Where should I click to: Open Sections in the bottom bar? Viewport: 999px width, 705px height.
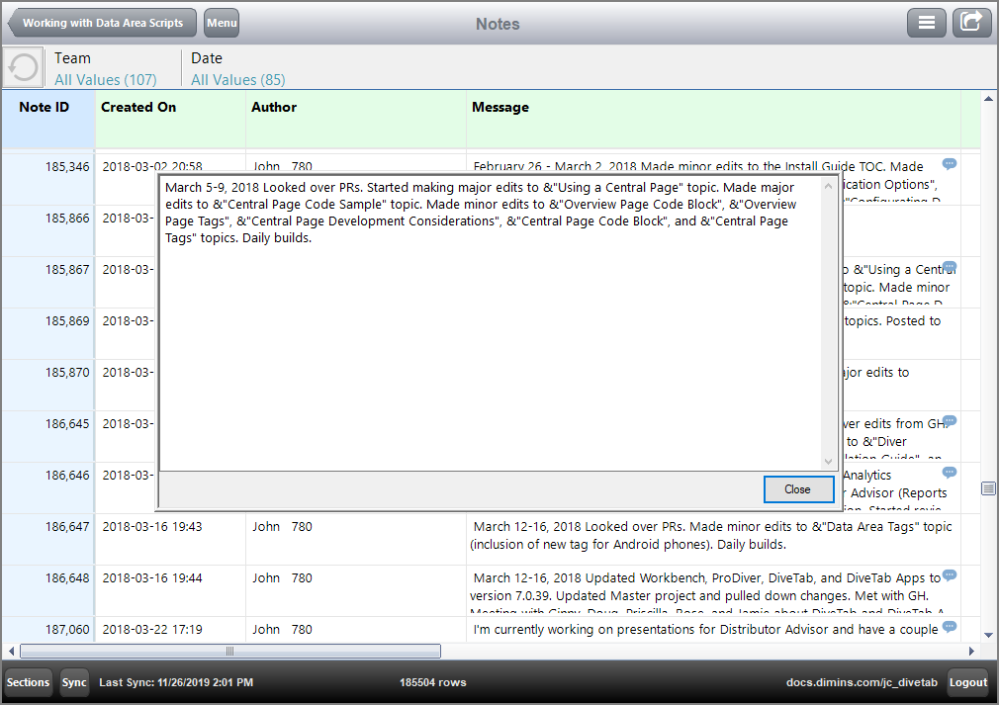[28, 682]
